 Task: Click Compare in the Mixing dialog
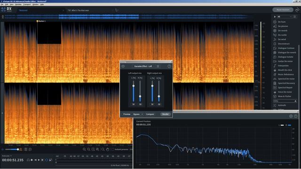click(x=150, y=114)
